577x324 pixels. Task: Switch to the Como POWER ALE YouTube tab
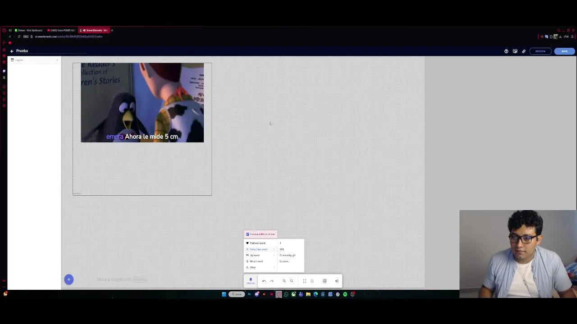(x=61, y=30)
